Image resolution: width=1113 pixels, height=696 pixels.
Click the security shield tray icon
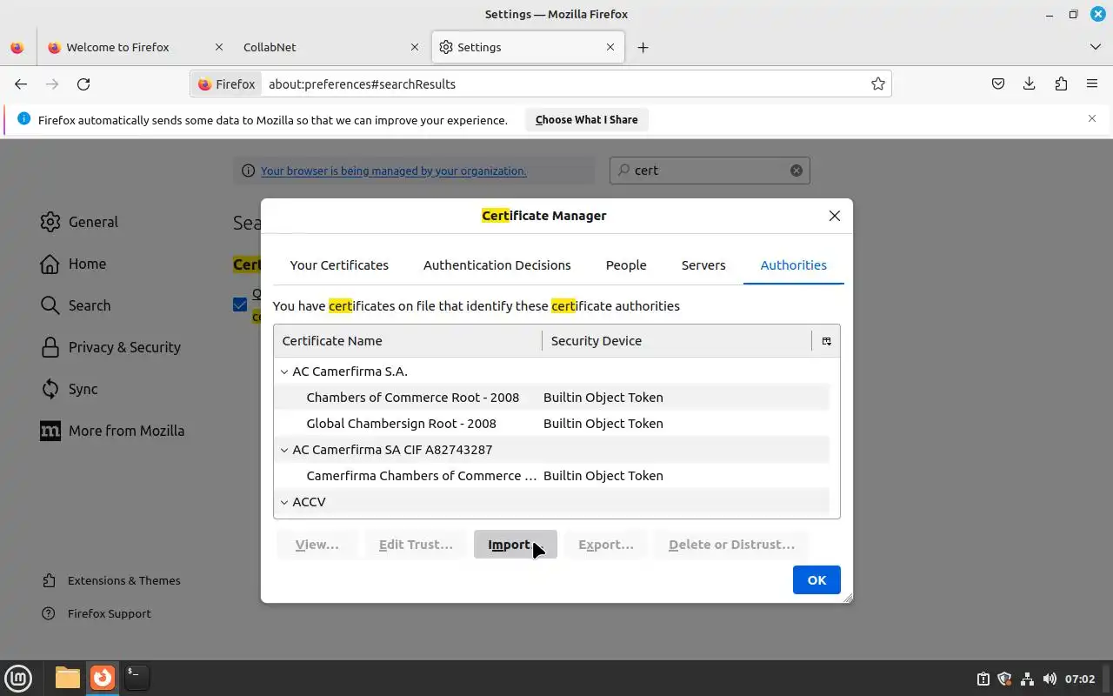click(1004, 679)
